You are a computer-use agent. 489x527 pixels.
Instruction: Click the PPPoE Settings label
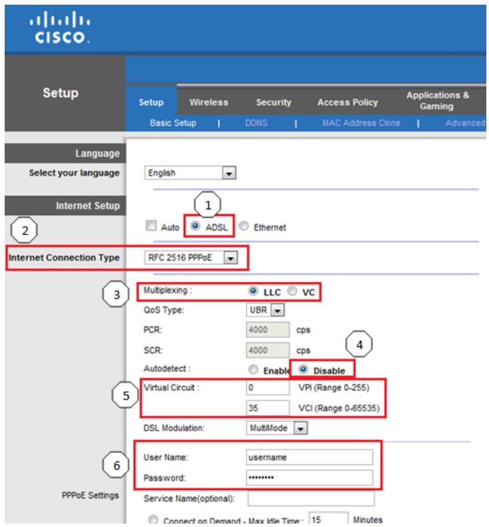pos(90,496)
